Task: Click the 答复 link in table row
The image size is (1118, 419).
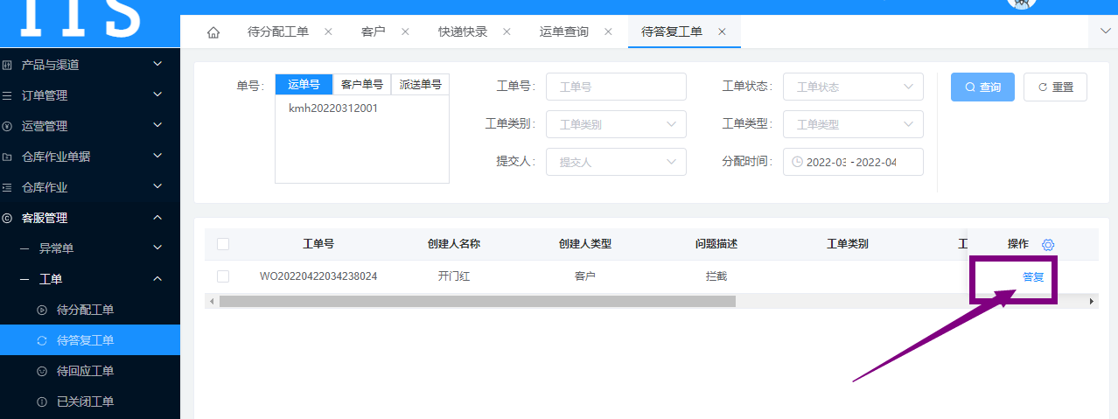Action: pyautogui.click(x=1033, y=276)
